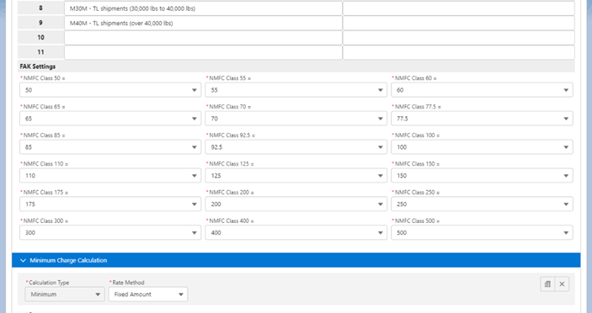The width and height of the screenshot is (592, 313).
Task: Click the empty first field in row 11
Action: point(203,52)
